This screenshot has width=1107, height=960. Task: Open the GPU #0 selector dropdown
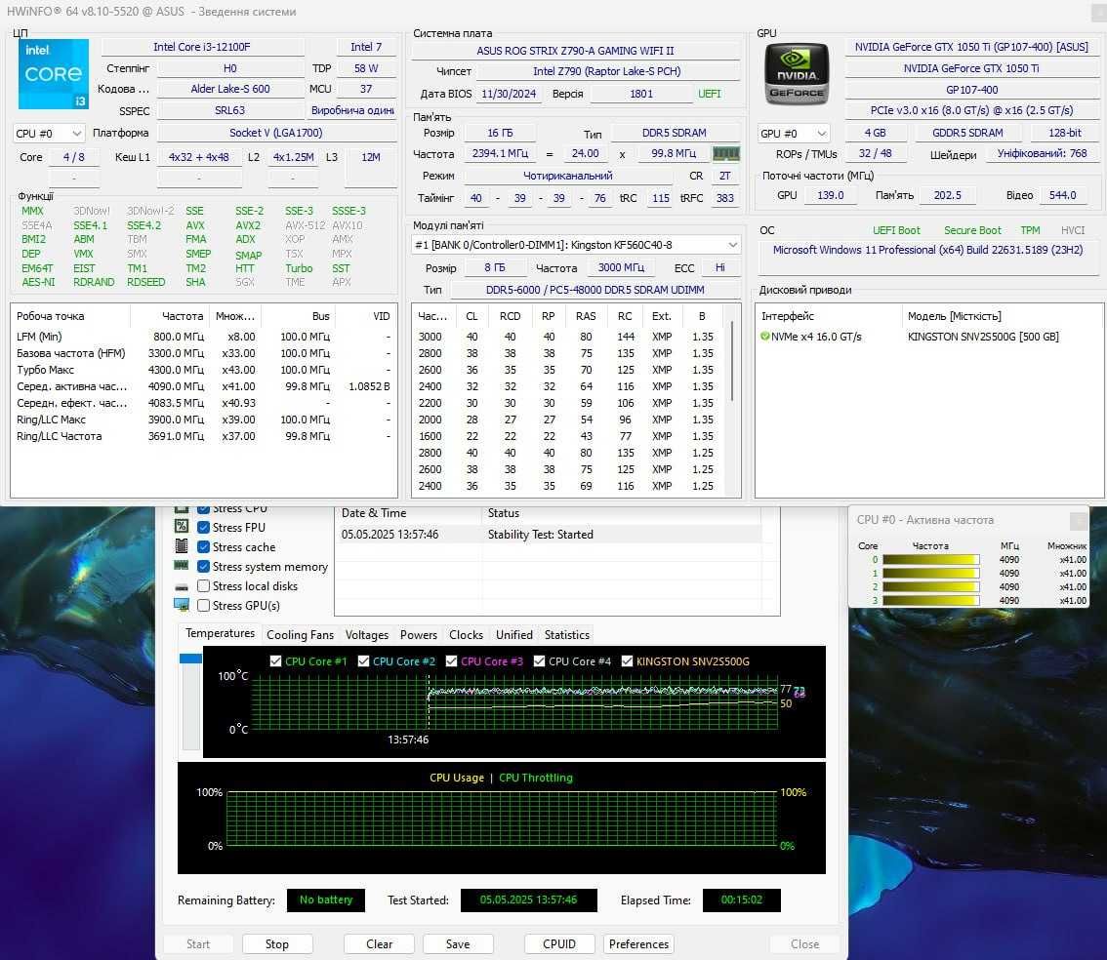pos(794,134)
